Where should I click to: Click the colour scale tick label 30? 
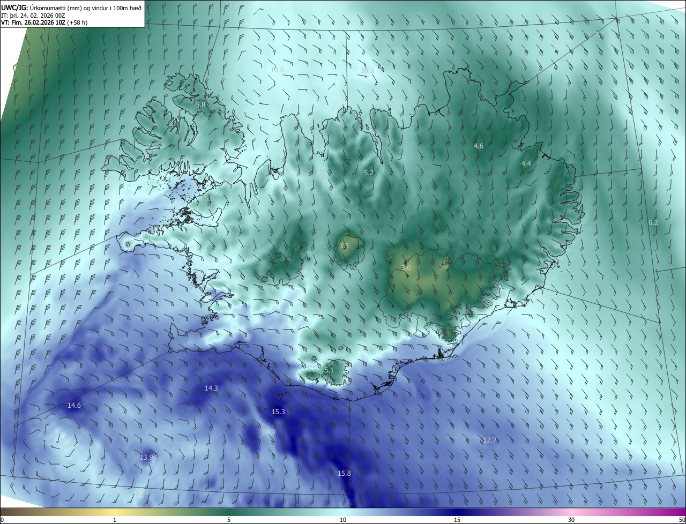[571, 520]
